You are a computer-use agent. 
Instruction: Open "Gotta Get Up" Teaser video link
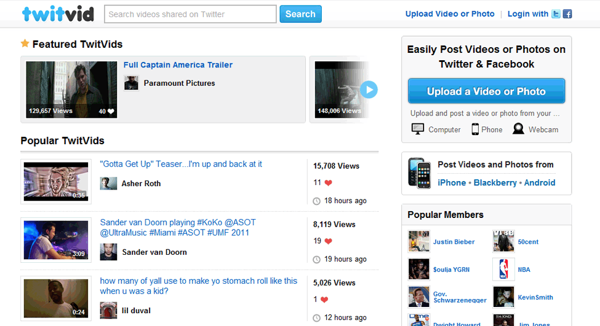[181, 164]
